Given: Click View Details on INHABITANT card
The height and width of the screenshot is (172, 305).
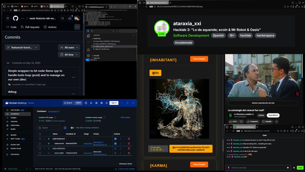Looking at the screenshot, I should click(199, 59).
